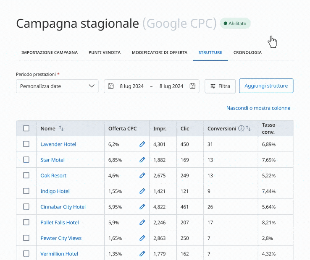Click the pencil icon in Star Motel row
Screen dimensions: 310x260
pos(142,160)
